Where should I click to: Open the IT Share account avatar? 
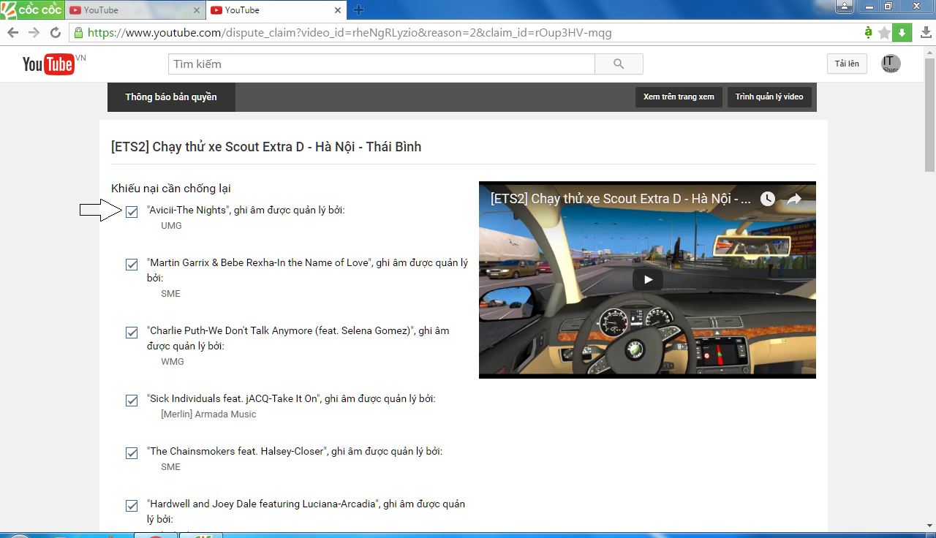891,64
